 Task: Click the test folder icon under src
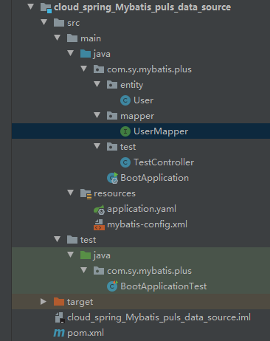point(72,240)
